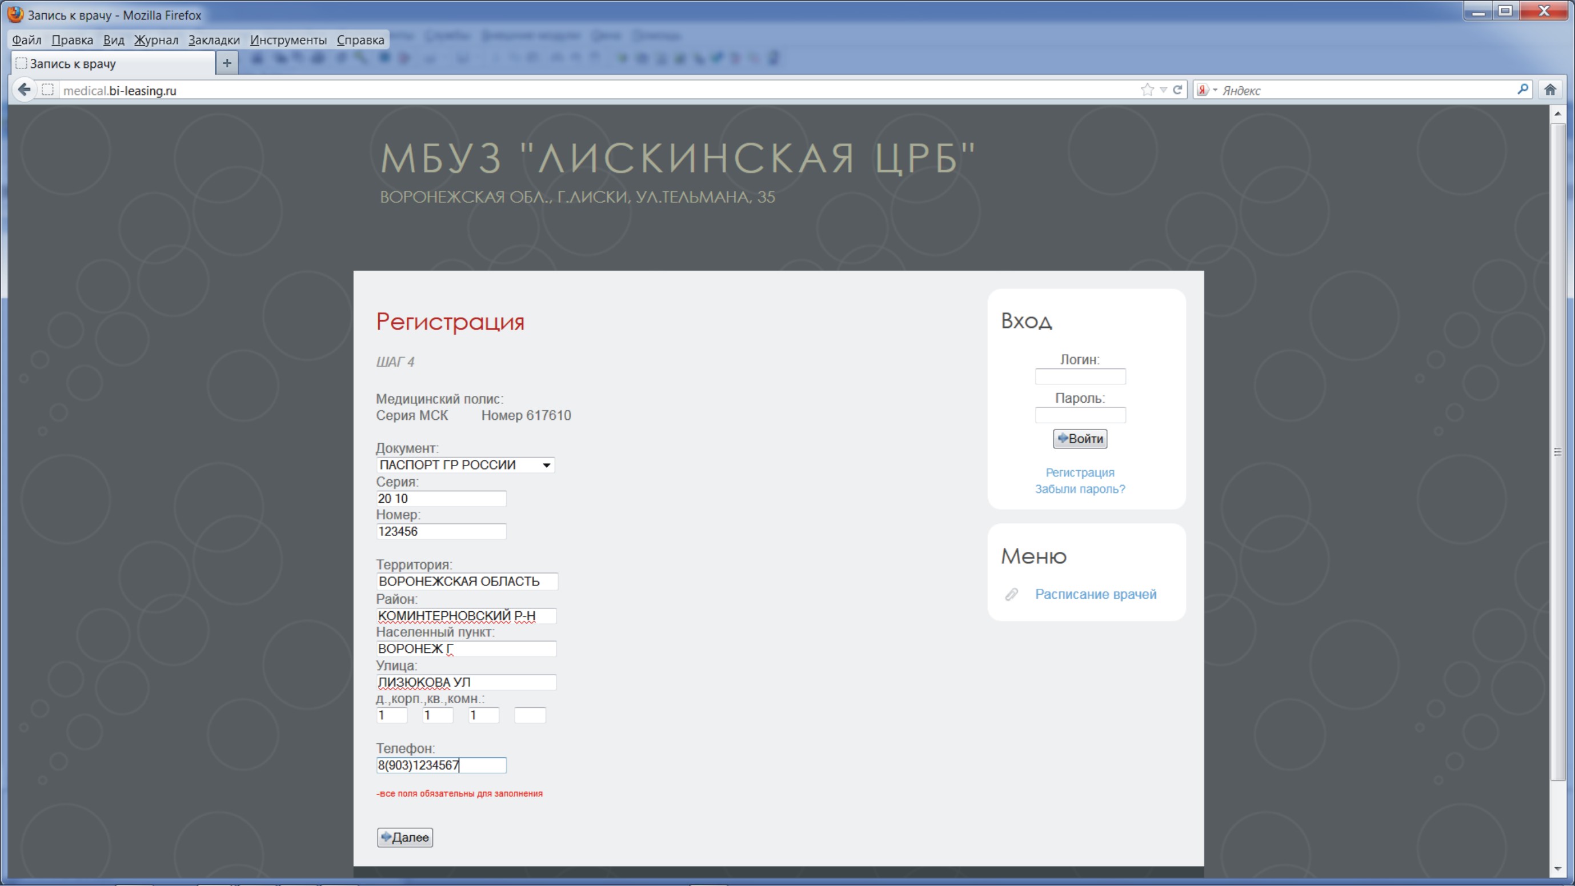Click the red 'Регистрация' page heading
Viewport: 1575px width, 886px height.
pos(450,322)
